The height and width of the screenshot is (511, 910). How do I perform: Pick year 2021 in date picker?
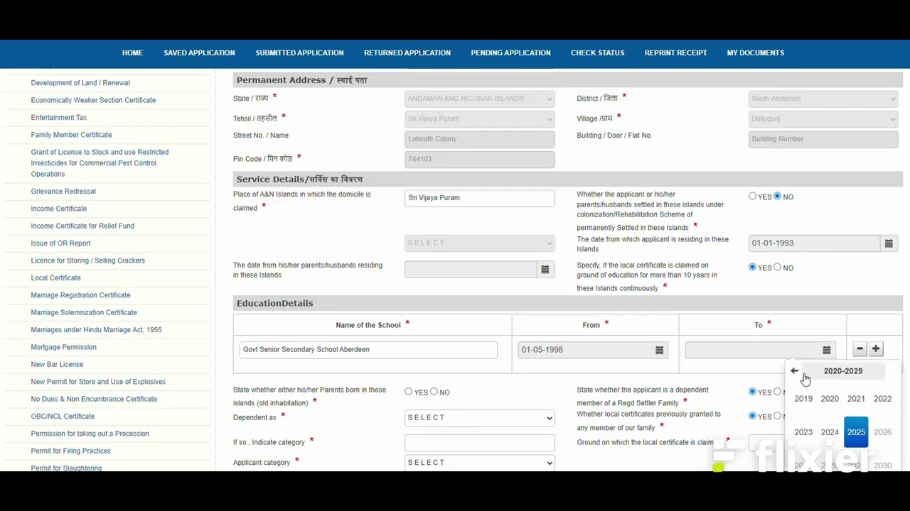[x=856, y=399]
